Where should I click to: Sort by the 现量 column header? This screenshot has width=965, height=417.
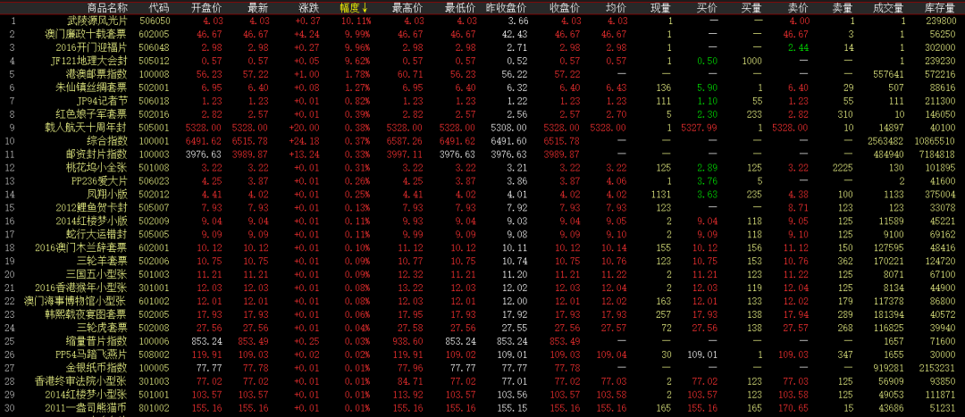click(x=662, y=8)
